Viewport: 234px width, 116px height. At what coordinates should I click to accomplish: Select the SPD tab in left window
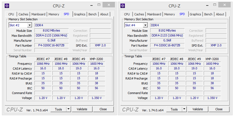pyautogui.click(x=66, y=14)
